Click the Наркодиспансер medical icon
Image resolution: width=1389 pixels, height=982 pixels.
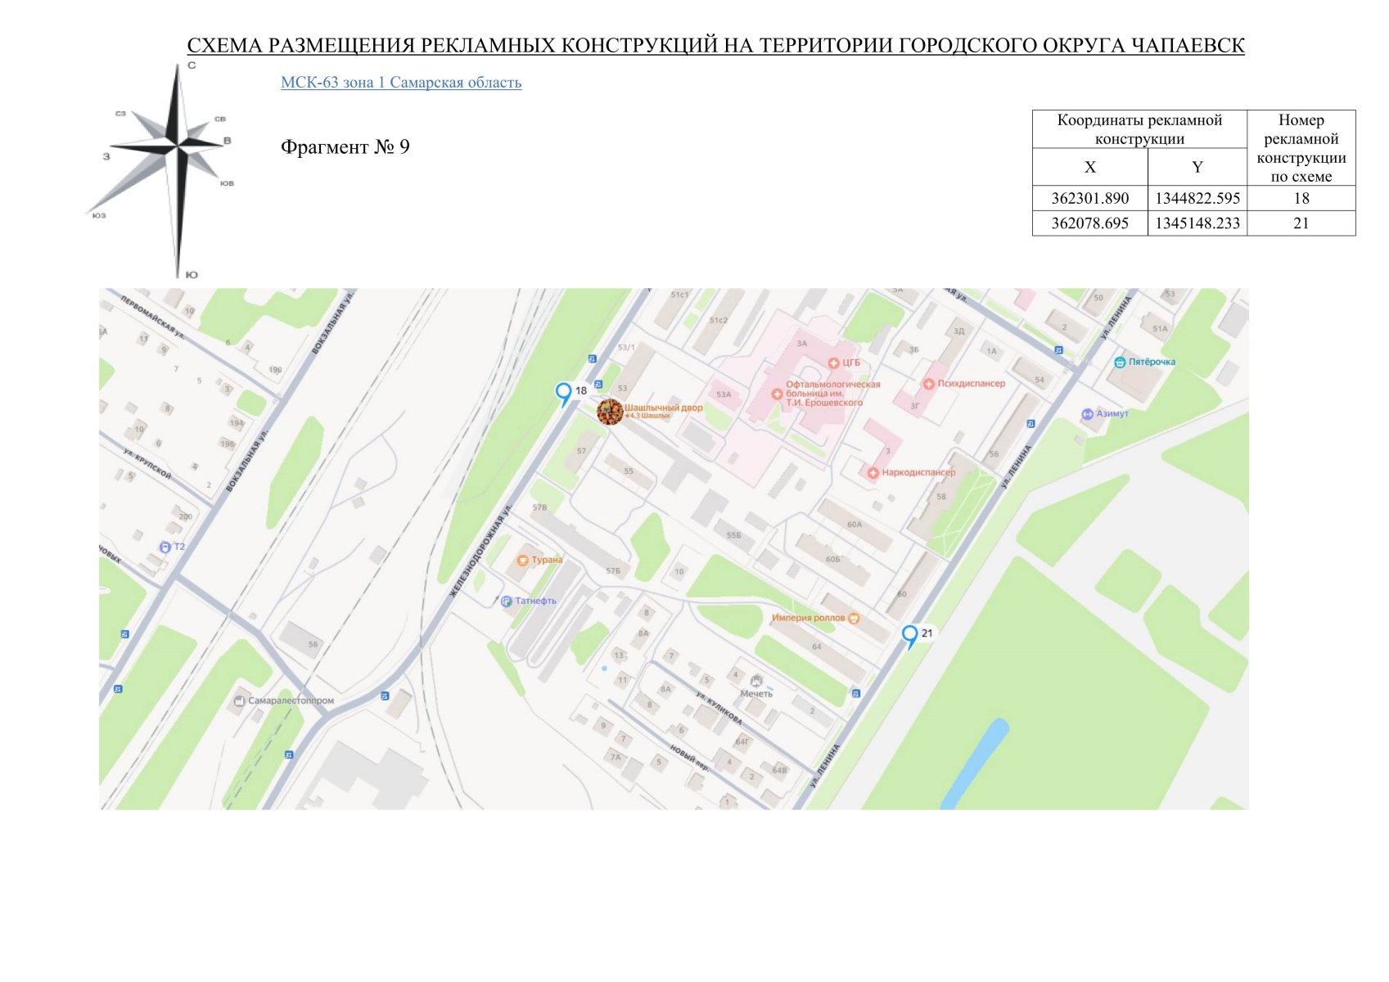click(x=873, y=473)
